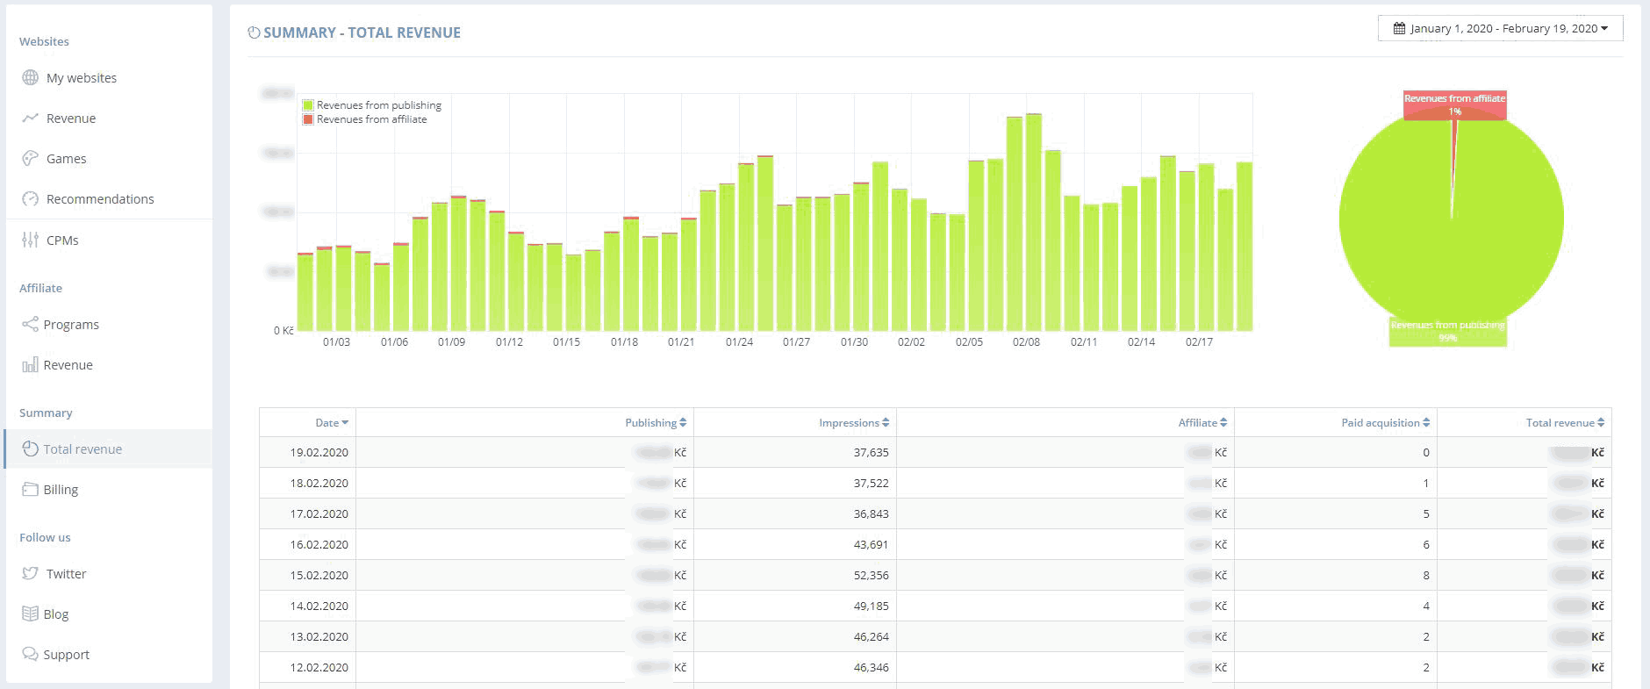
Task: Click the chat bubbles icon beside Support
Action: click(30, 654)
